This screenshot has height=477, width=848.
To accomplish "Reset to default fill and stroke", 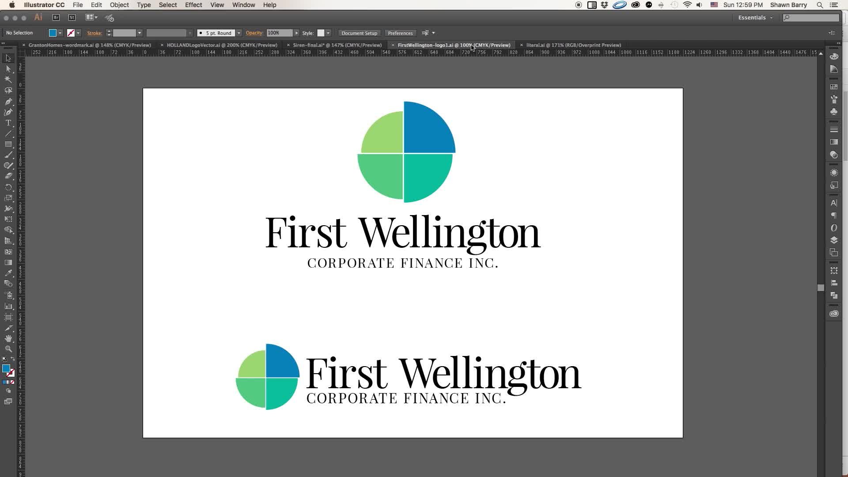I will pyautogui.click(x=4, y=359).
